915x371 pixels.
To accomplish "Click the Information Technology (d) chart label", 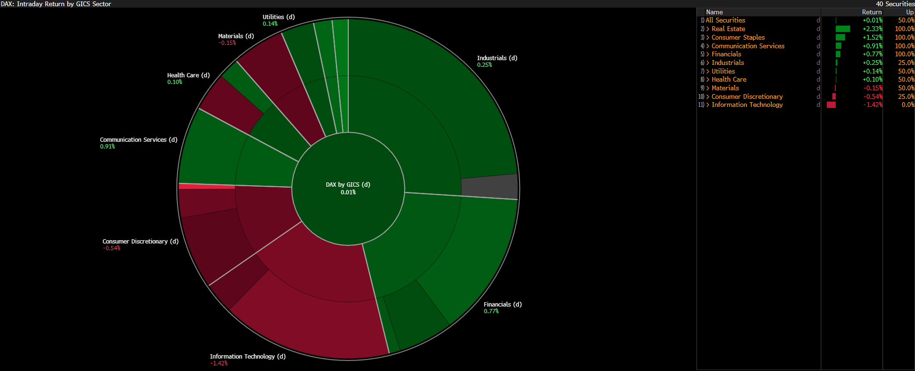I will pos(248,357).
